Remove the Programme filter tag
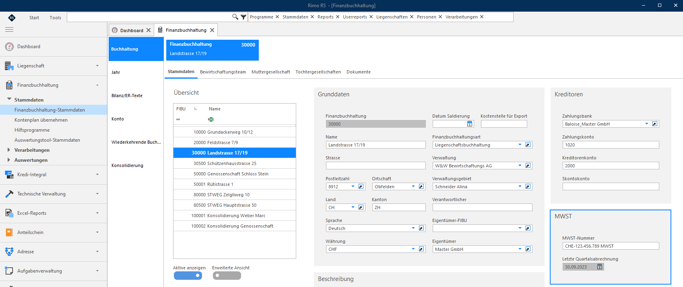The height and width of the screenshot is (287, 683). click(277, 17)
